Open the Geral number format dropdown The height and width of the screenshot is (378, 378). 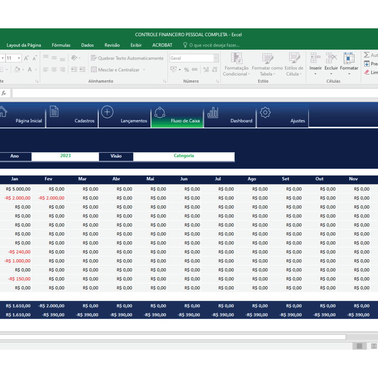(216, 58)
